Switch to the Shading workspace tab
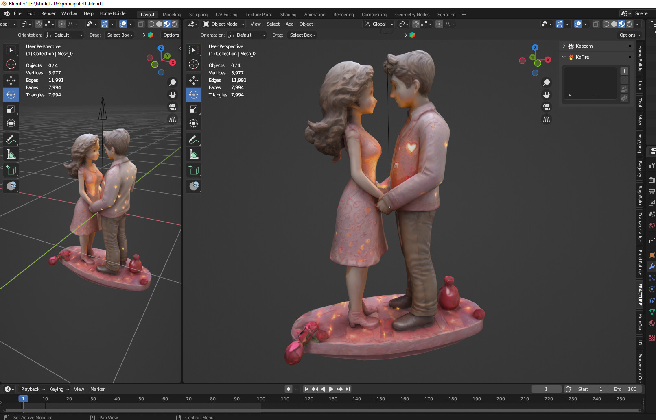Screen dimensions: 656x420 pos(288,15)
